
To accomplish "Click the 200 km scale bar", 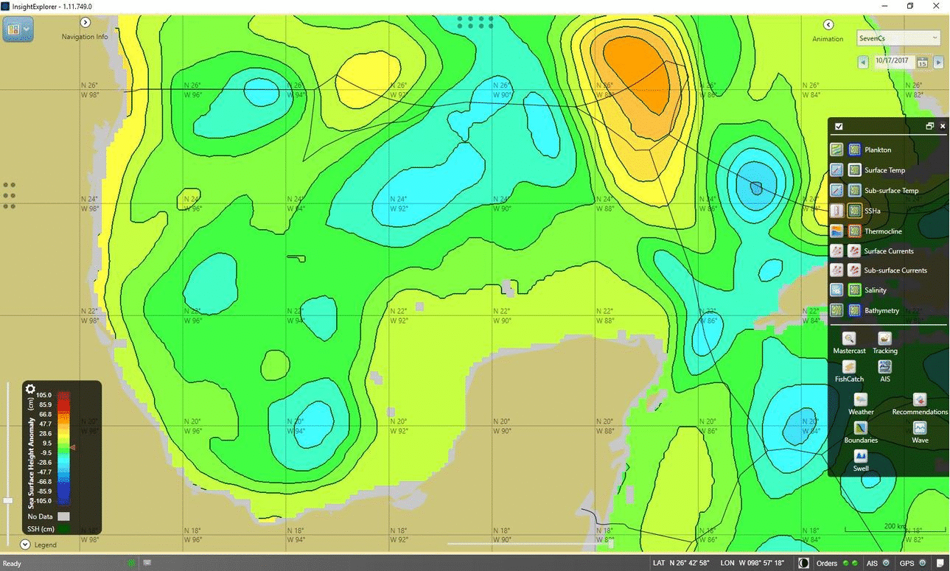I will point(895,528).
